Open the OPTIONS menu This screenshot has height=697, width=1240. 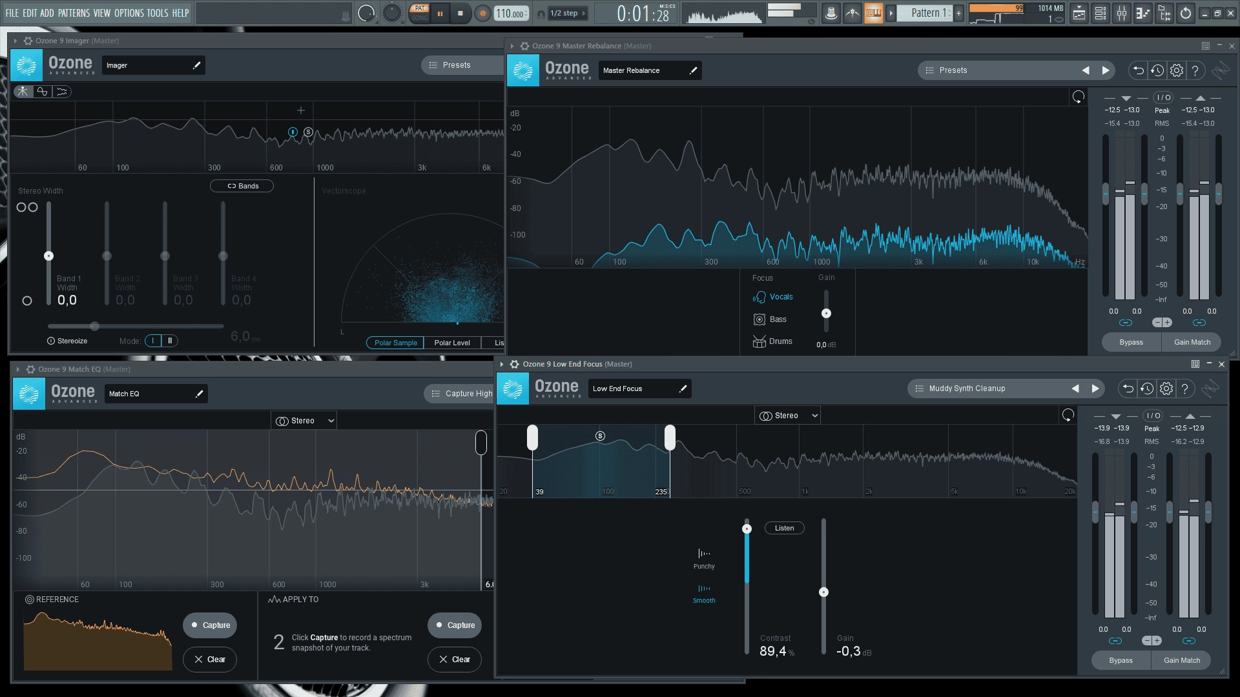(x=129, y=13)
